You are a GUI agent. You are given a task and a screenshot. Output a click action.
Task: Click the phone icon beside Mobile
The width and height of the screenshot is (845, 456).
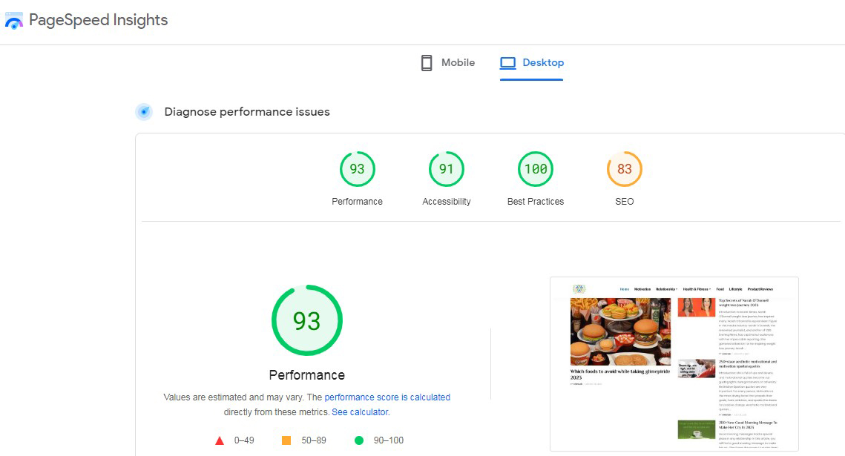(426, 62)
